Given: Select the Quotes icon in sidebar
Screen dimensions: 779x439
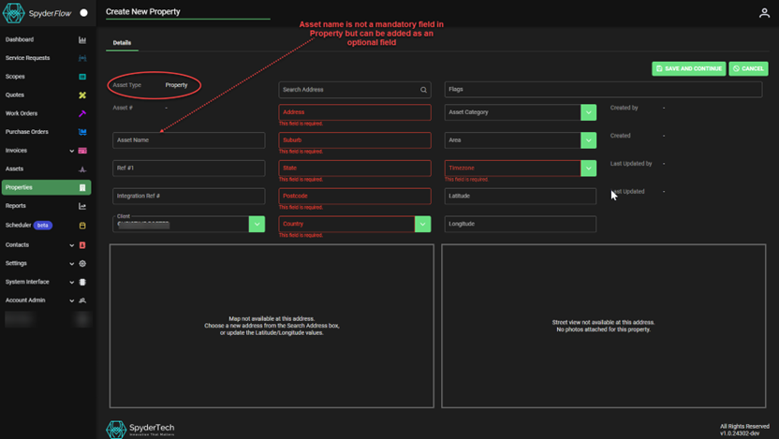Looking at the screenshot, I should coord(82,95).
